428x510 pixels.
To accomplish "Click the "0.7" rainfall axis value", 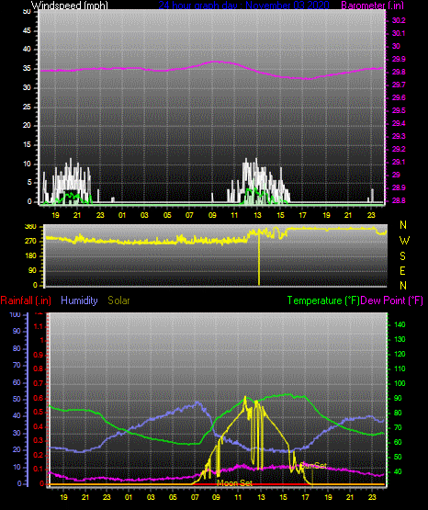I will (39, 384).
